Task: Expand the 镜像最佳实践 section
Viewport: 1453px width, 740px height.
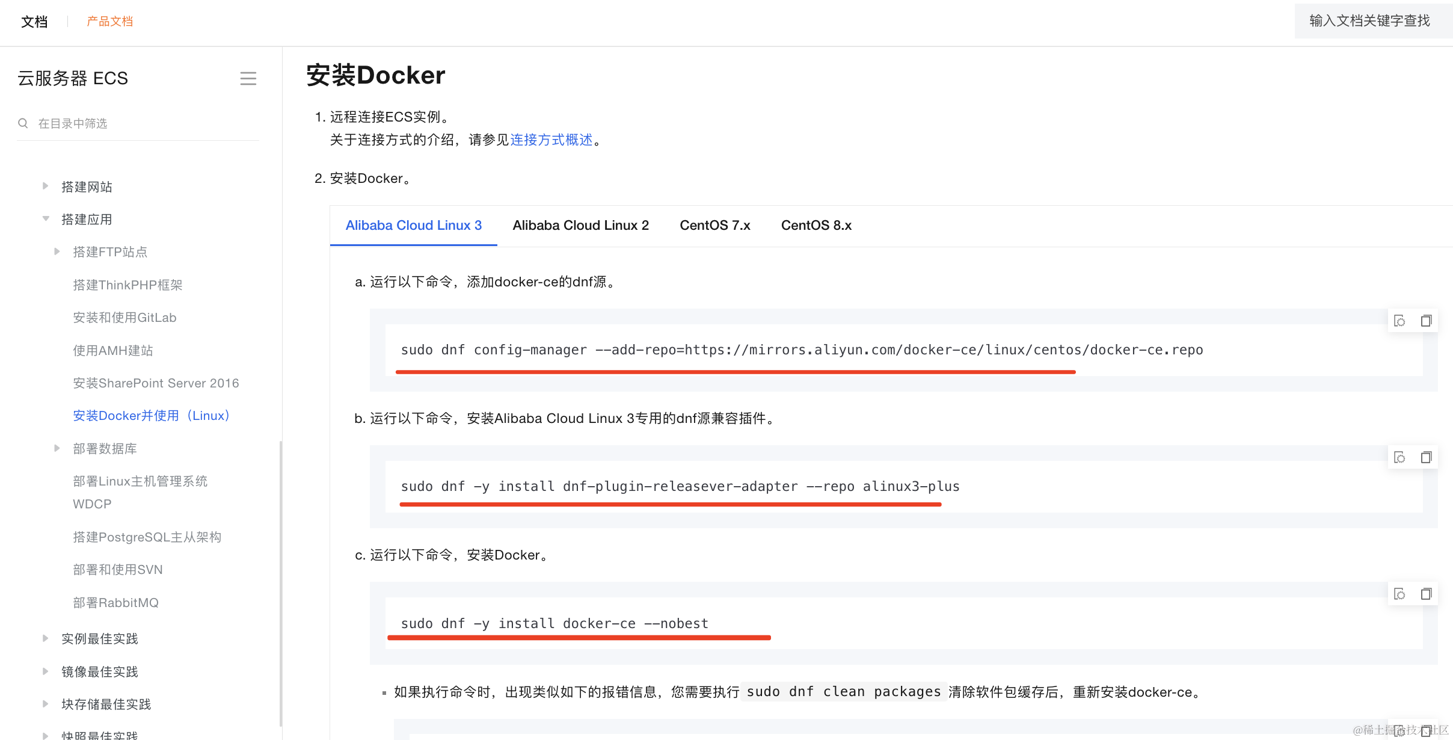Action: [45, 671]
